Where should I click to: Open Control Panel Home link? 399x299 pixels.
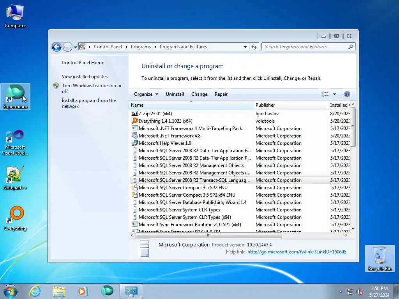point(83,63)
